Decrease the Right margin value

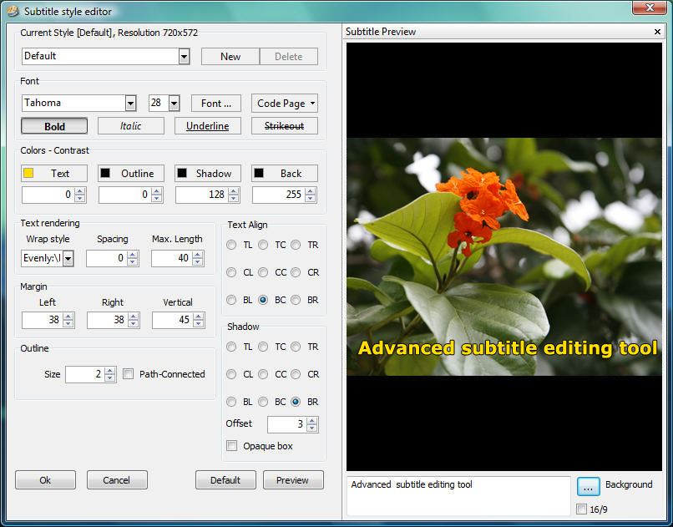tap(133, 323)
